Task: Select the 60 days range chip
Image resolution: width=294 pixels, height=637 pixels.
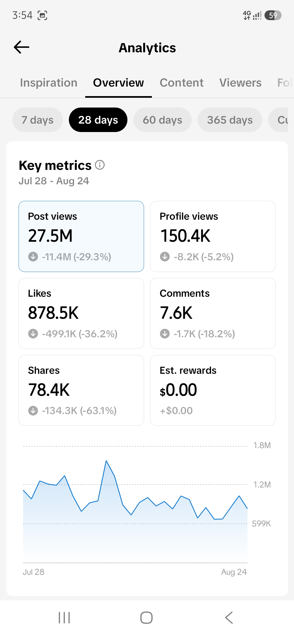Action: click(x=163, y=120)
